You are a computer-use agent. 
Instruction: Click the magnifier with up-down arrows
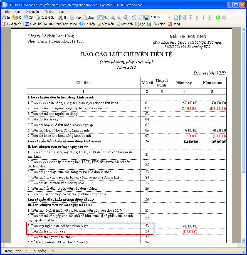point(107,18)
